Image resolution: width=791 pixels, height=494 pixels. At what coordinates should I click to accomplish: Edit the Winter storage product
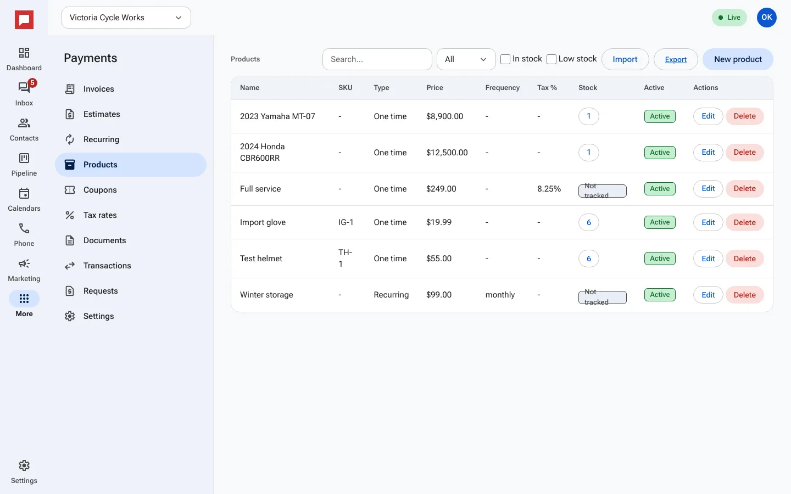tap(708, 295)
